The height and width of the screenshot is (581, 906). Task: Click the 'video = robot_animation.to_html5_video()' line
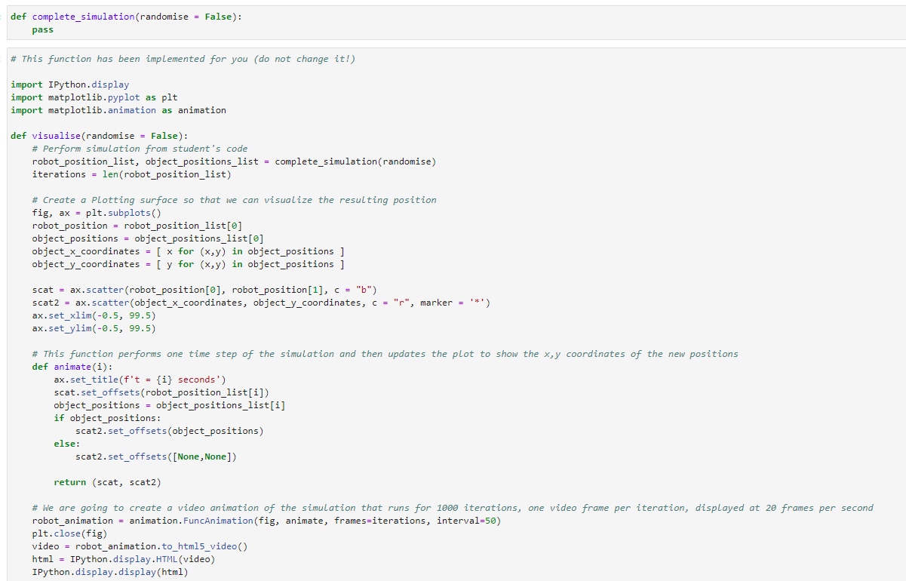(x=140, y=546)
